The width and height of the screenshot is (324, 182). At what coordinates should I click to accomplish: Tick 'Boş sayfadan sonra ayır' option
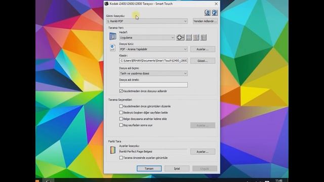(121, 125)
